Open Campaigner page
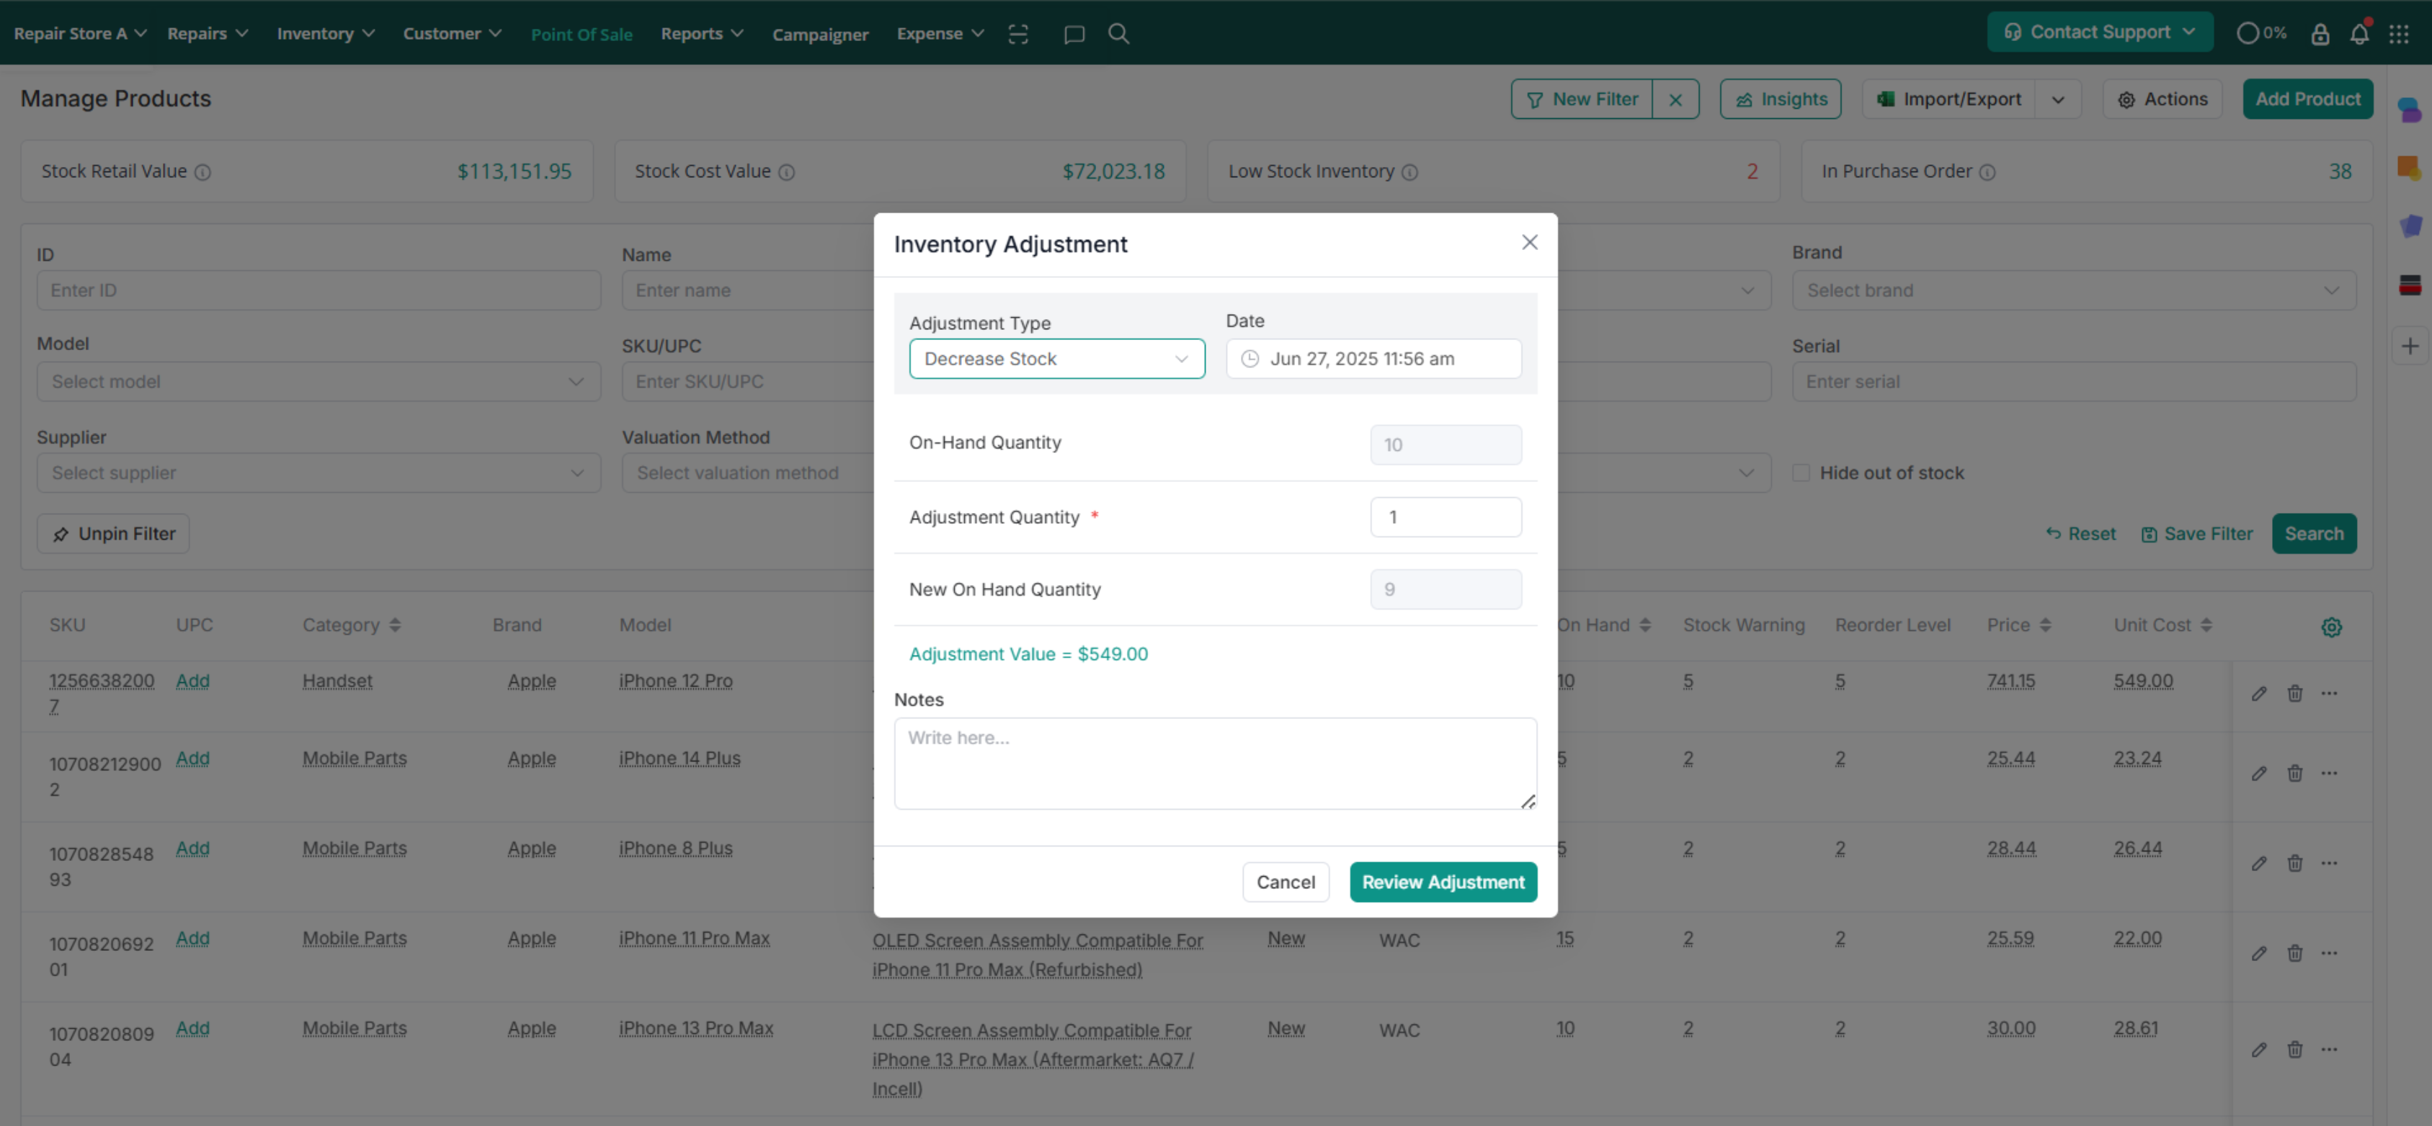 (x=819, y=35)
